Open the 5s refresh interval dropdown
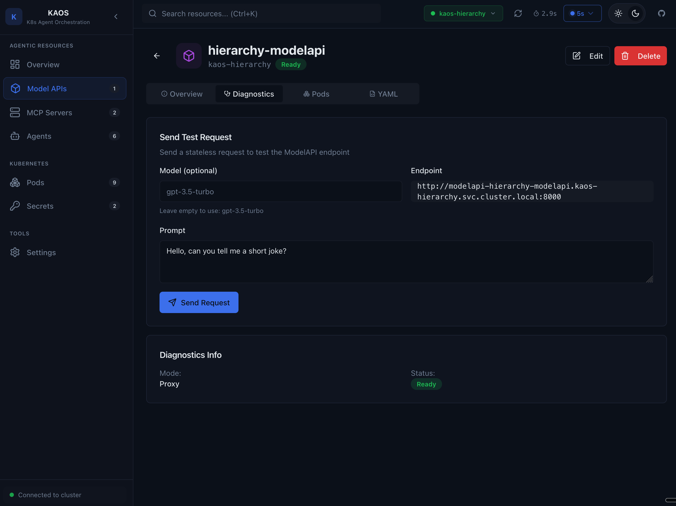The image size is (676, 506). point(582,13)
